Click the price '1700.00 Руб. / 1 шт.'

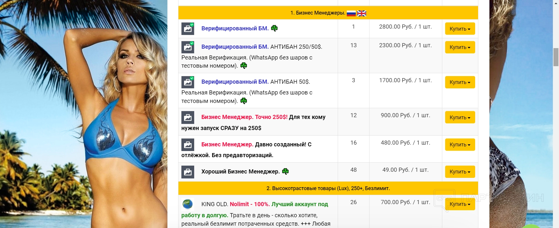click(405, 80)
